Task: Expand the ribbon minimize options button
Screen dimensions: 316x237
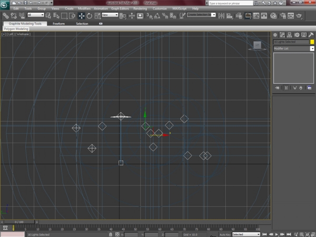Action: tap(101, 24)
